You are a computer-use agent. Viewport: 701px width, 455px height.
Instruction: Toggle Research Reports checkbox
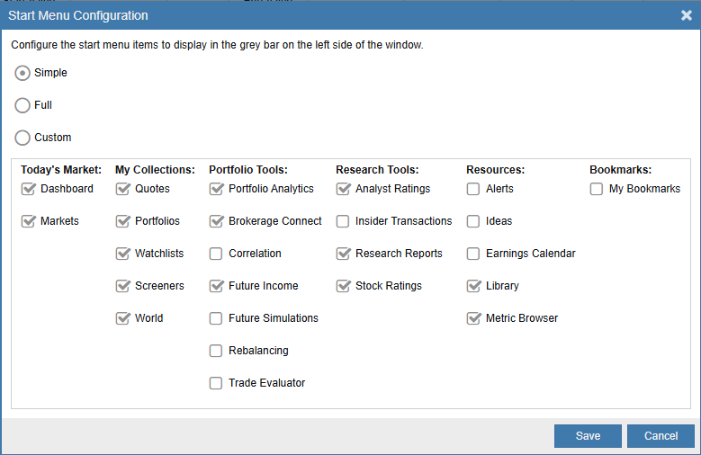point(343,254)
